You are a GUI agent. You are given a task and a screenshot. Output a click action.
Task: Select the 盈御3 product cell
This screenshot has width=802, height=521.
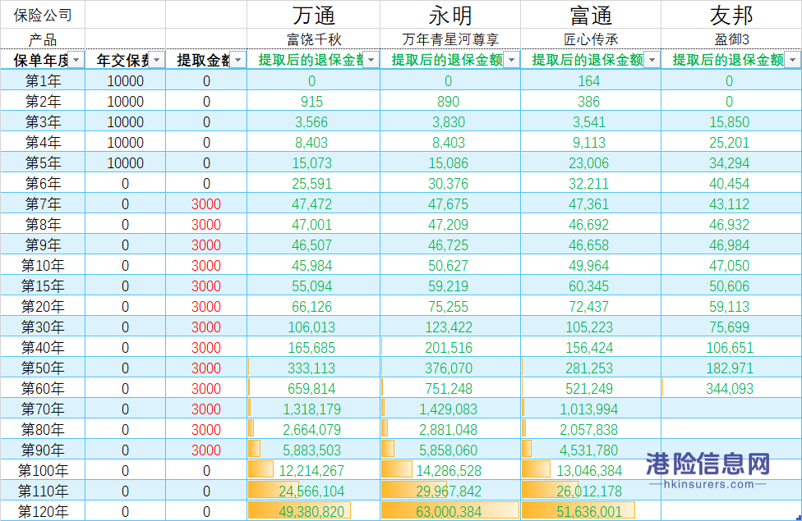click(731, 39)
